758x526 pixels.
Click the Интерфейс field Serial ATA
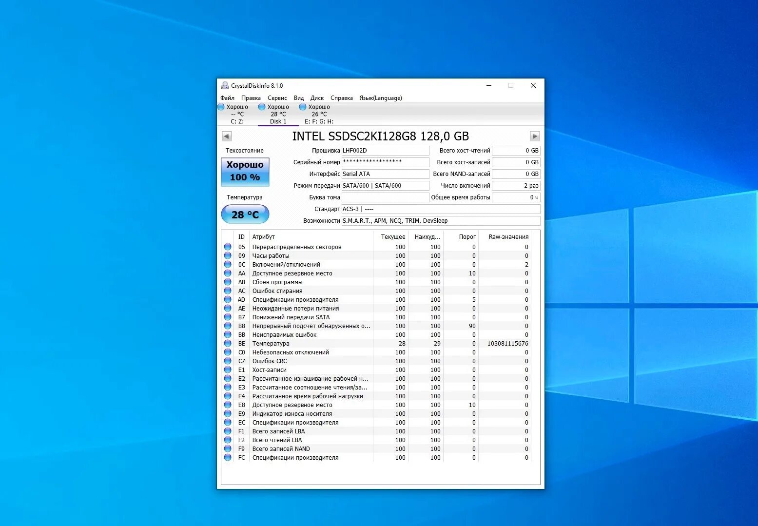click(385, 174)
